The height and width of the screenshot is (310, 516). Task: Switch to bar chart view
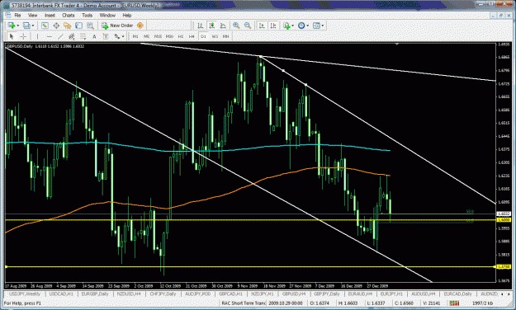200,26
